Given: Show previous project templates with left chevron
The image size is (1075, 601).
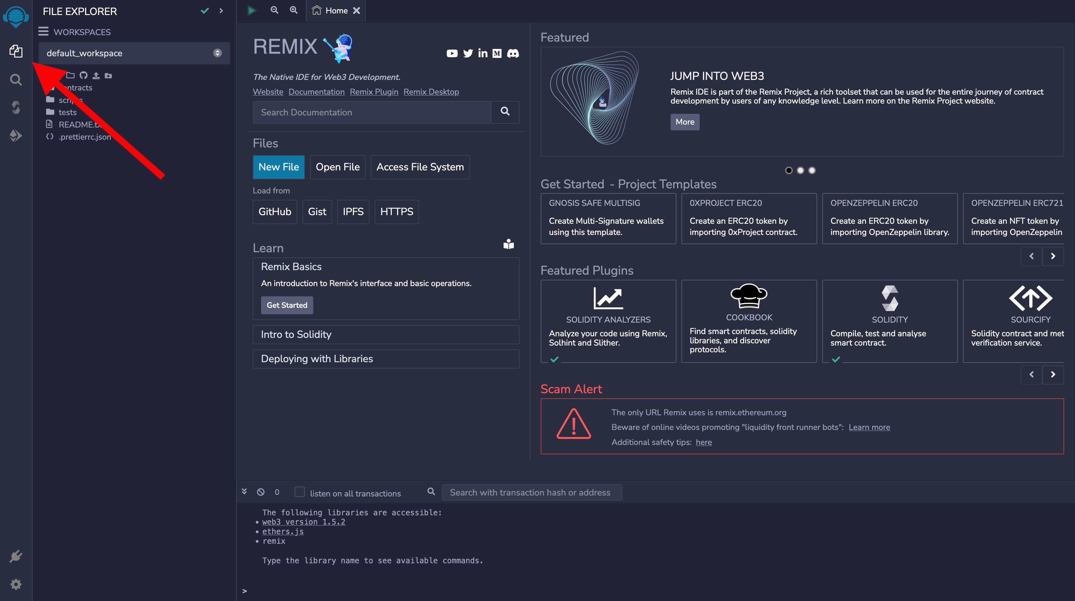Looking at the screenshot, I should pos(1031,256).
